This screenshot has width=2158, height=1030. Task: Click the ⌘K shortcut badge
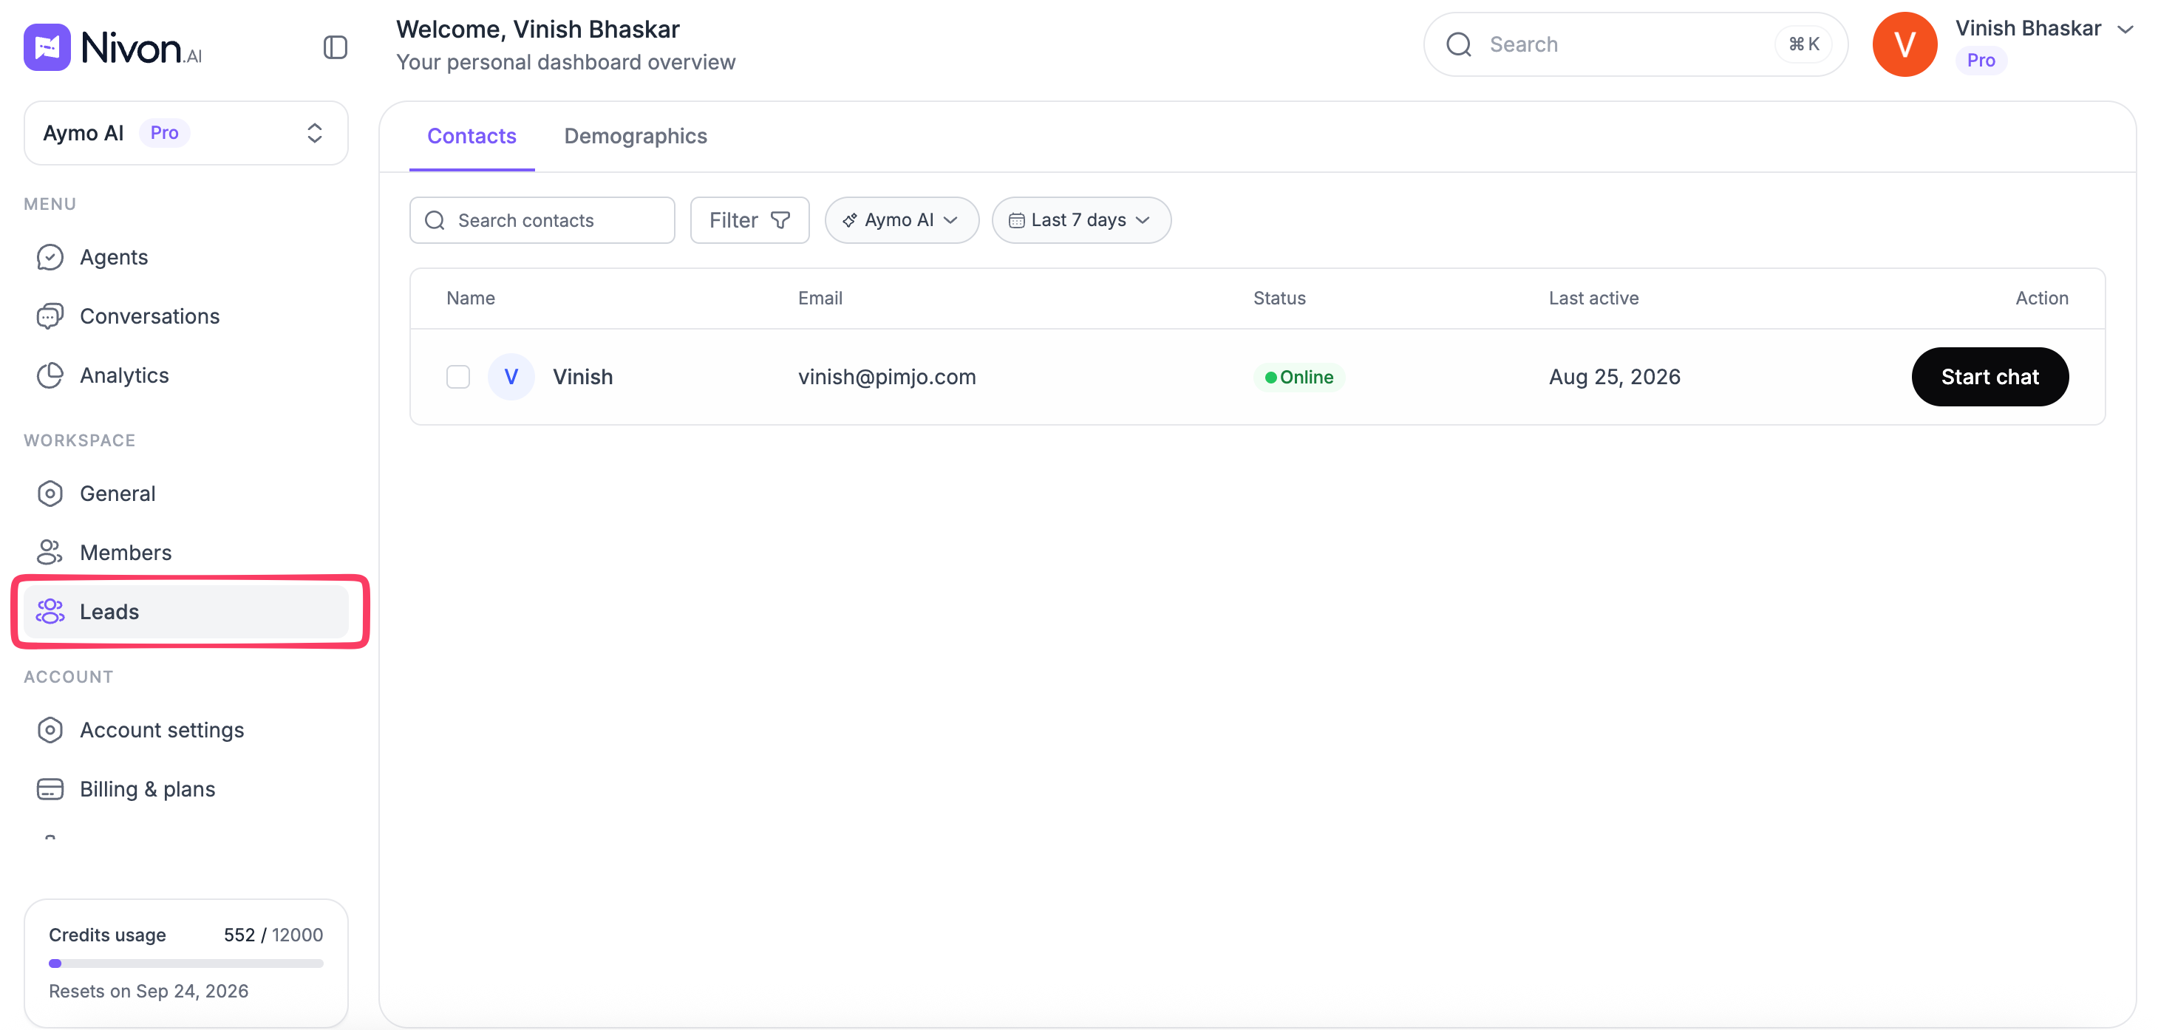click(1804, 44)
